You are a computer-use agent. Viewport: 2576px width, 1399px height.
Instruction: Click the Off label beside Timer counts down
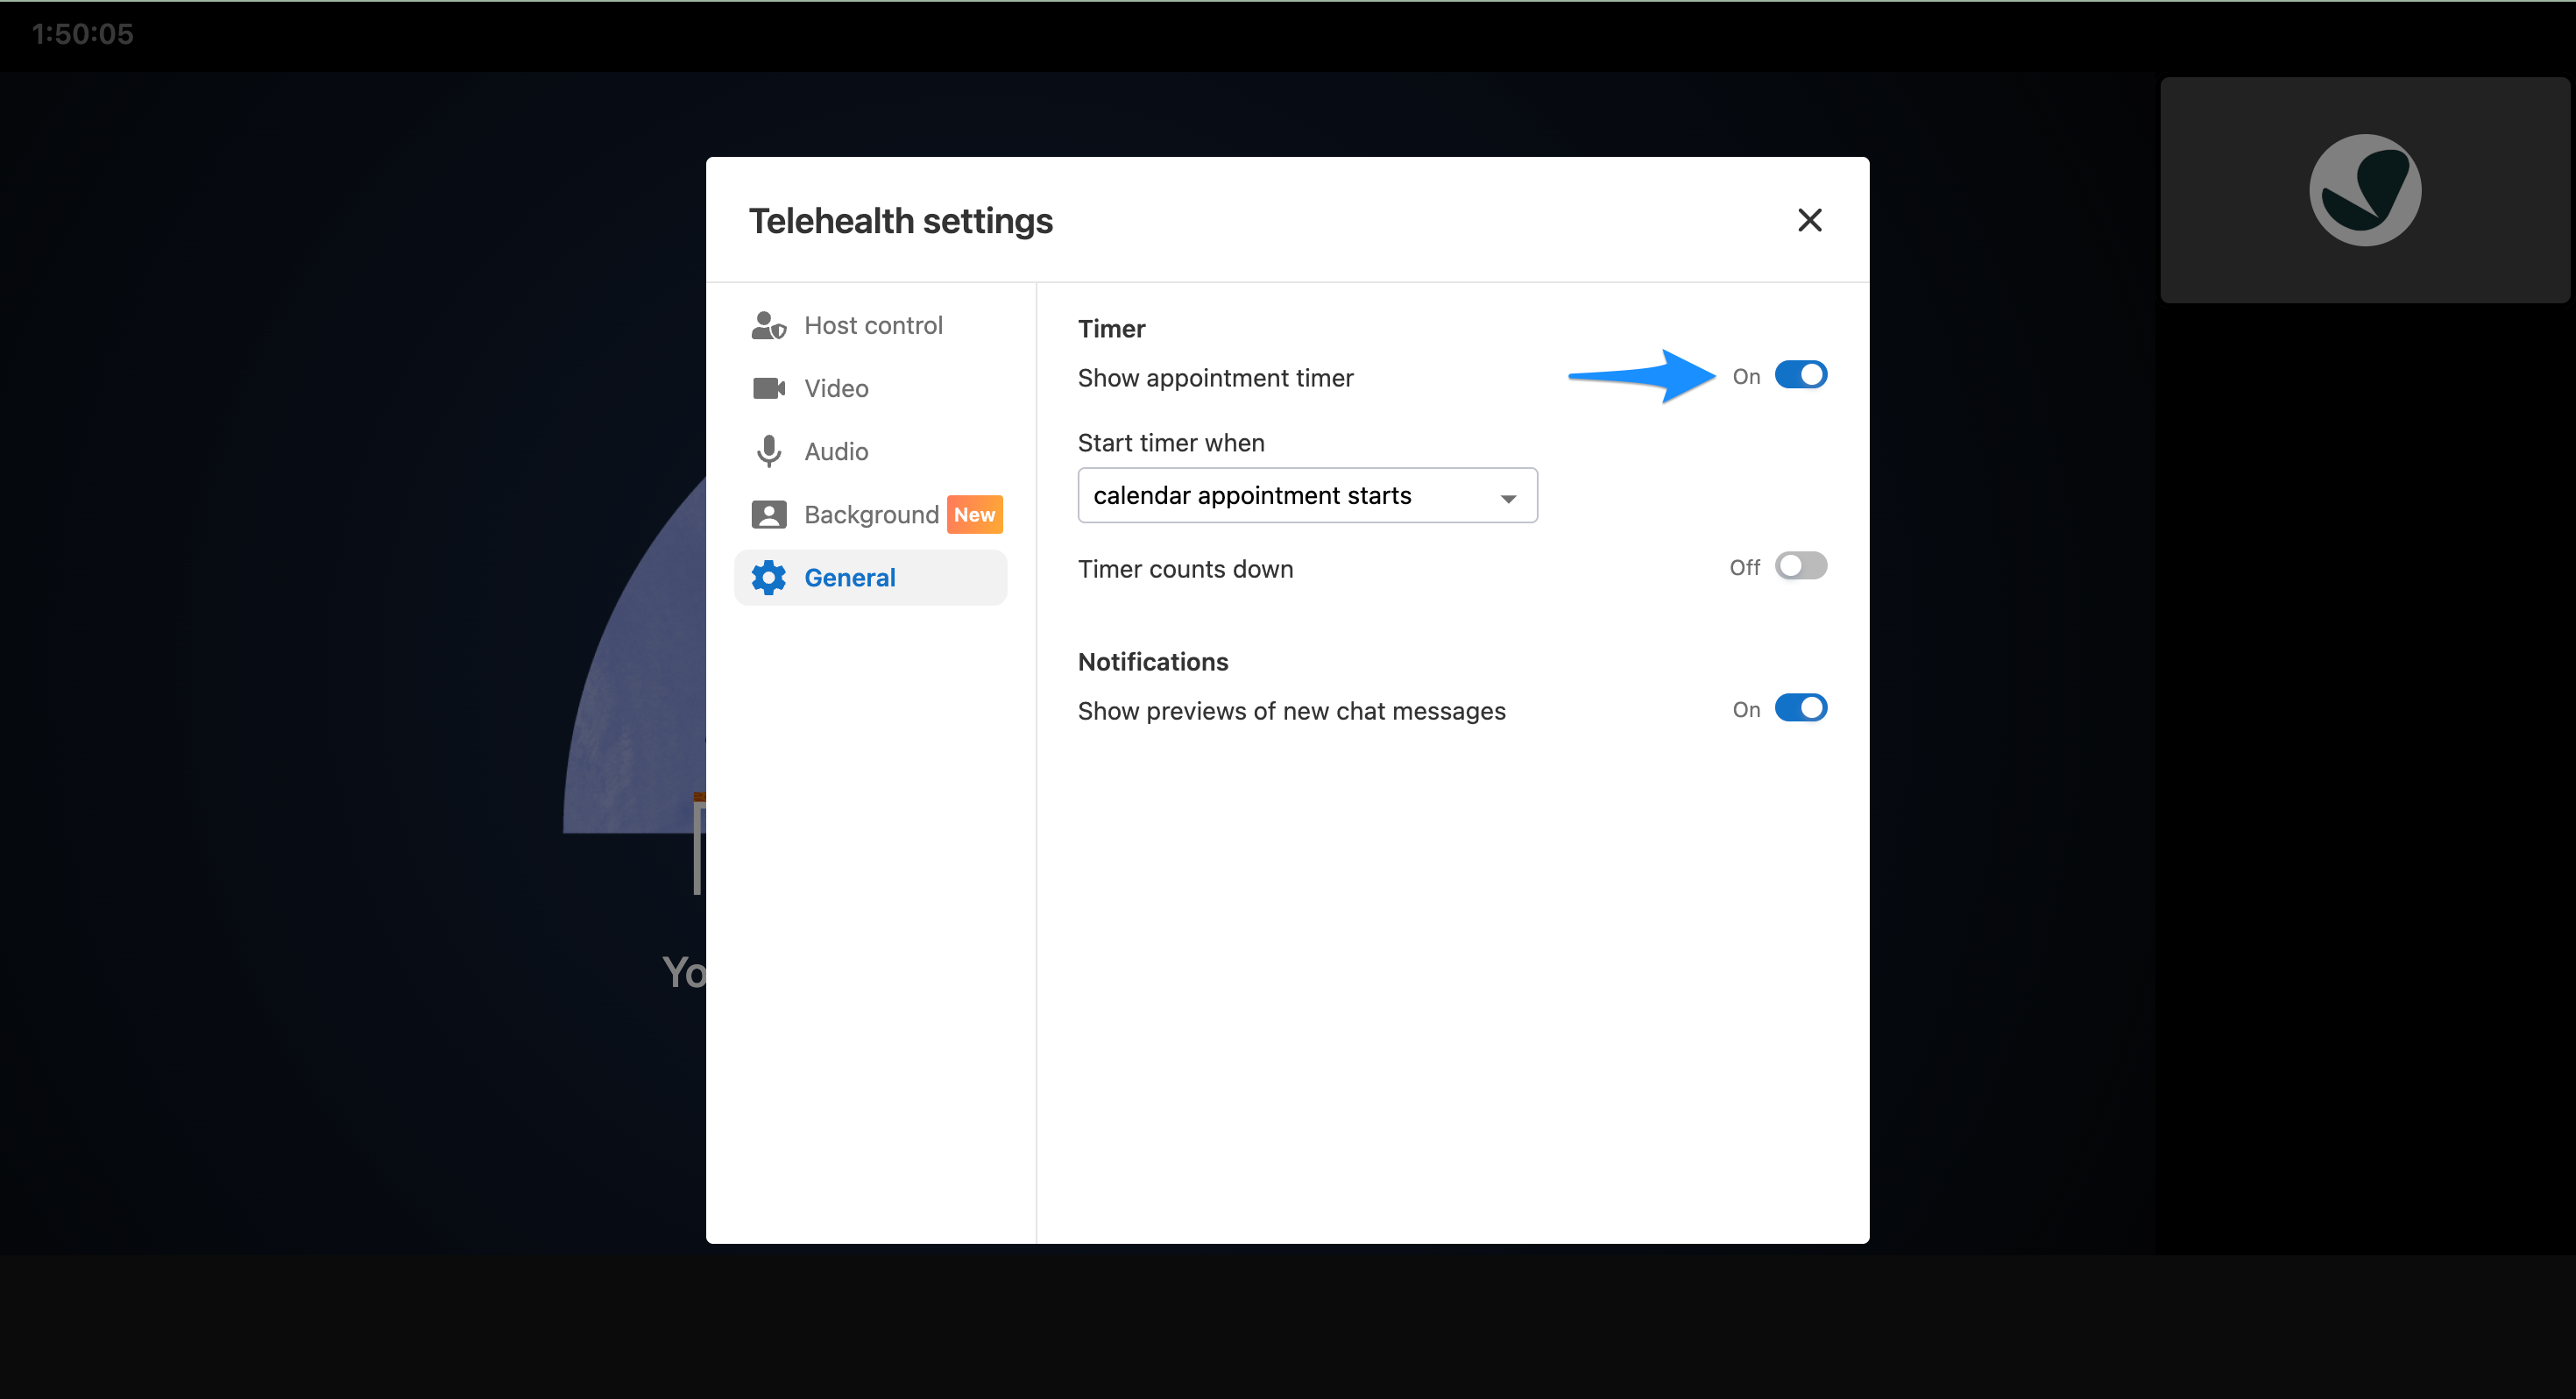pos(1744,567)
